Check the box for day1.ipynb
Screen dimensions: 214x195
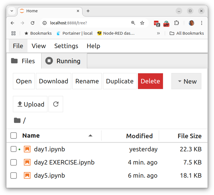pyautogui.click(x=13, y=149)
